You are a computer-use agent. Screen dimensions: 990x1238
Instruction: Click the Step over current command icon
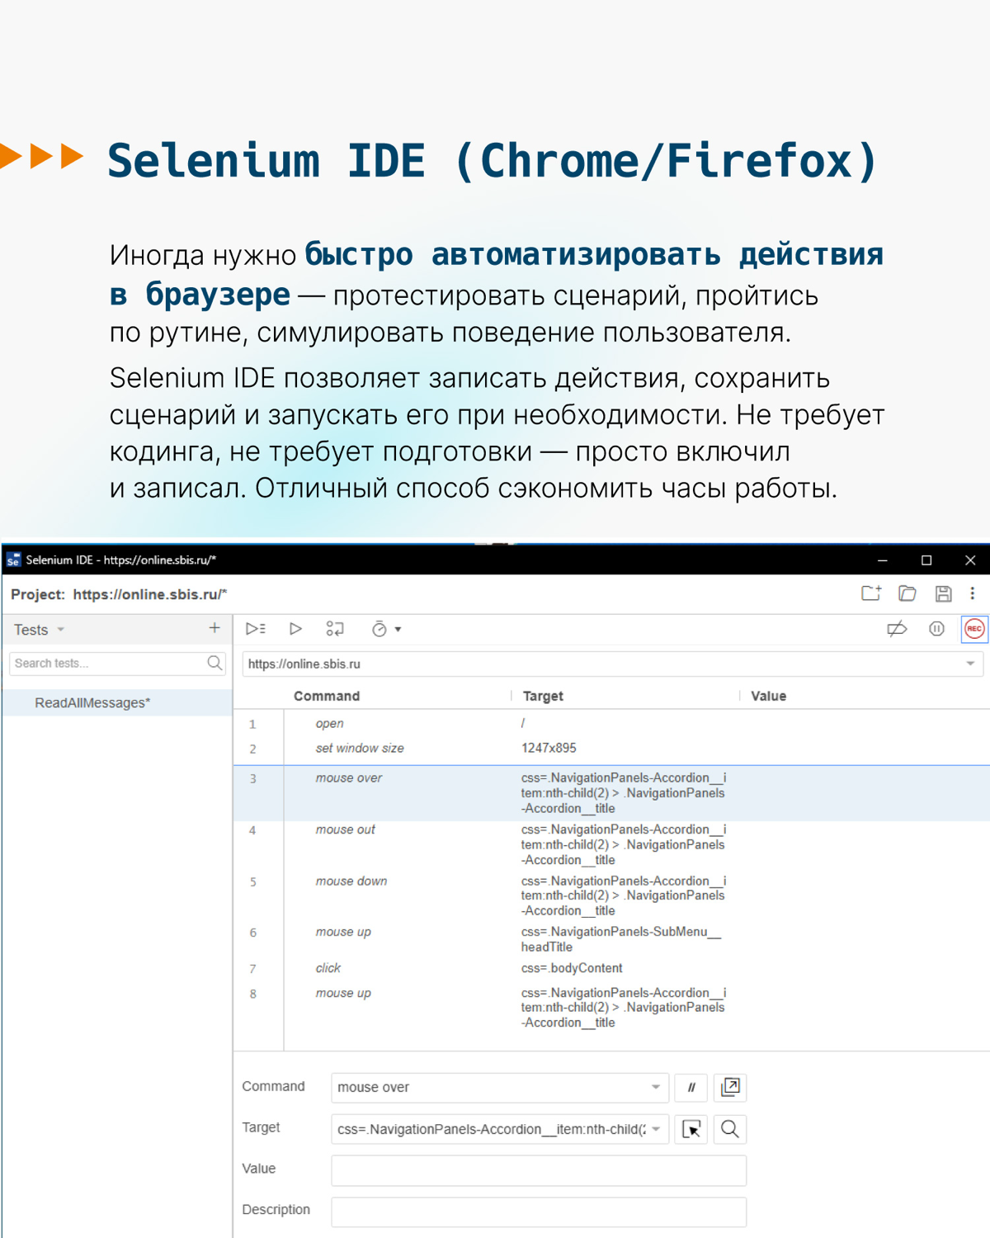click(x=335, y=628)
